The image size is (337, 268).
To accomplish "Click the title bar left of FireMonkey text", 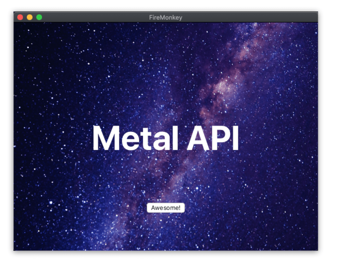I will [x=97, y=18].
